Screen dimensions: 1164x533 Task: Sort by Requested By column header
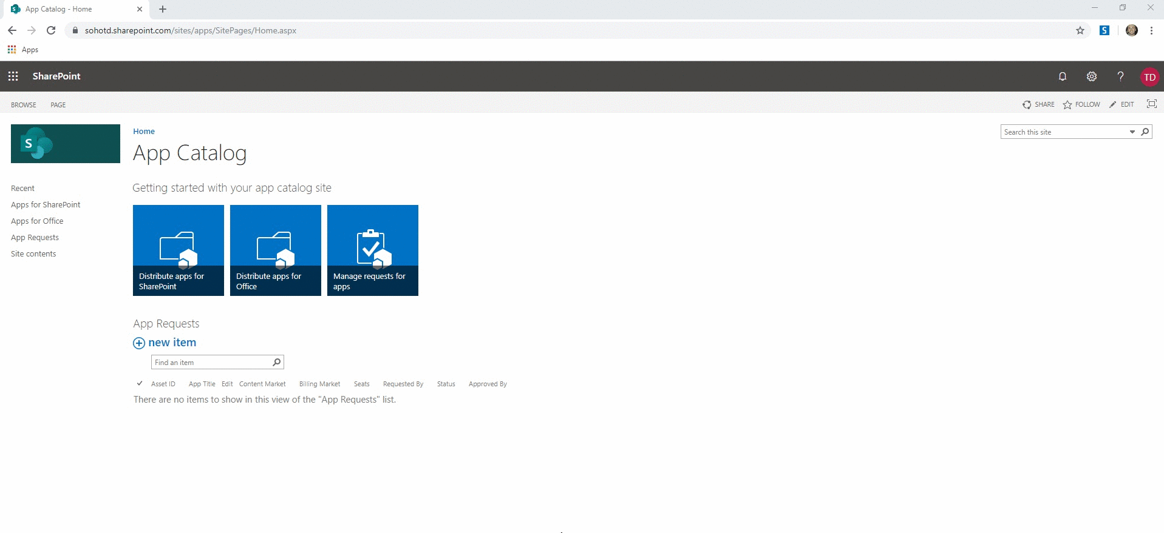click(x=403, y=384)
